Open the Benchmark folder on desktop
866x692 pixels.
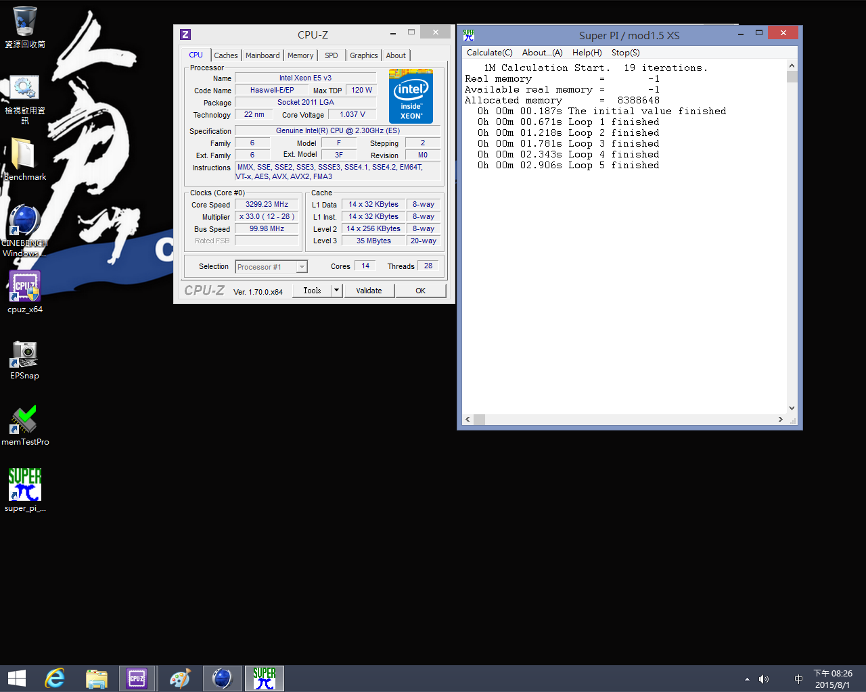pos(25,159)
